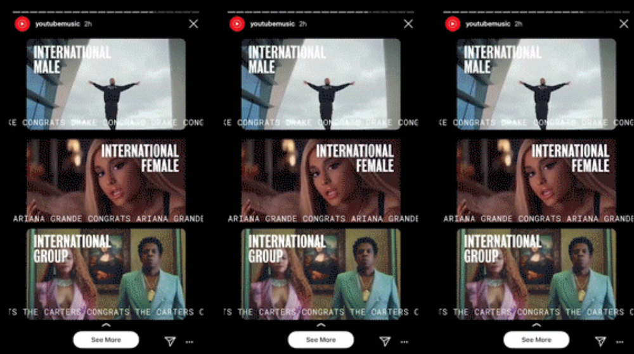Select International Group card in left story
Screen dimensions: 634x354
[106, 274]
